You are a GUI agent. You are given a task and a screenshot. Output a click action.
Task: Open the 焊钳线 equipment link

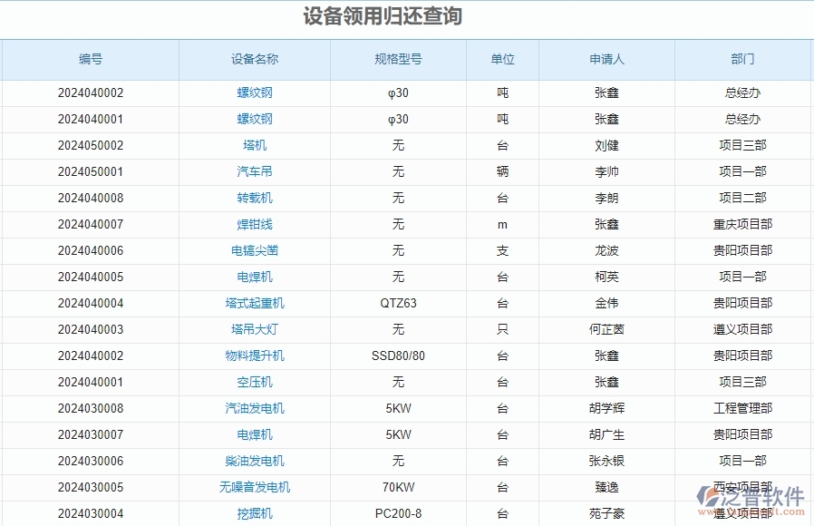click(254, 224)
